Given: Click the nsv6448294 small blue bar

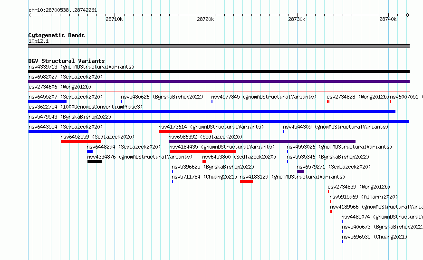Looking at the screenshot, I should pos(90,151).
